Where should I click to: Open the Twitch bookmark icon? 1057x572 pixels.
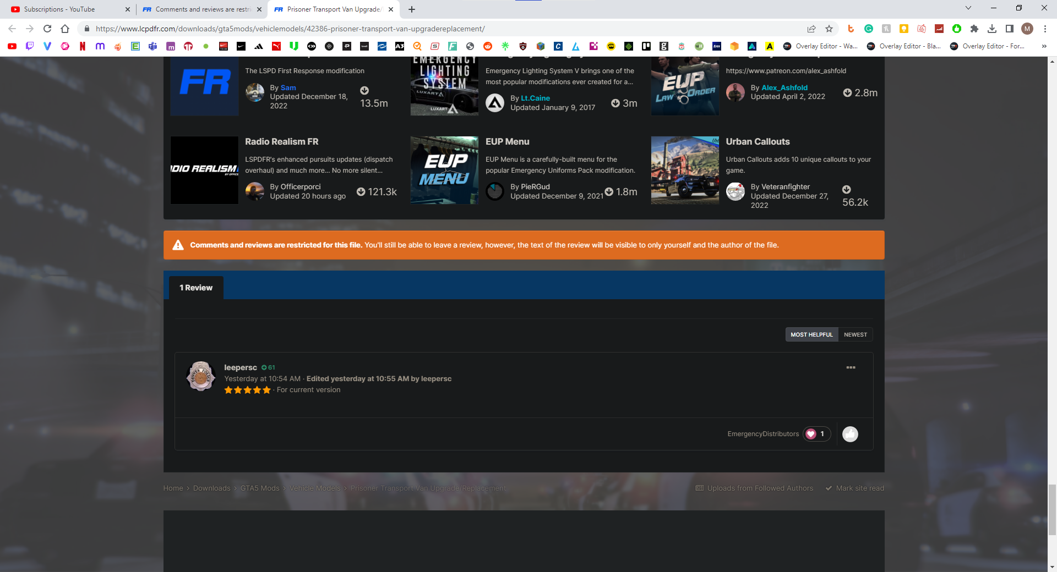pos(30,46)
